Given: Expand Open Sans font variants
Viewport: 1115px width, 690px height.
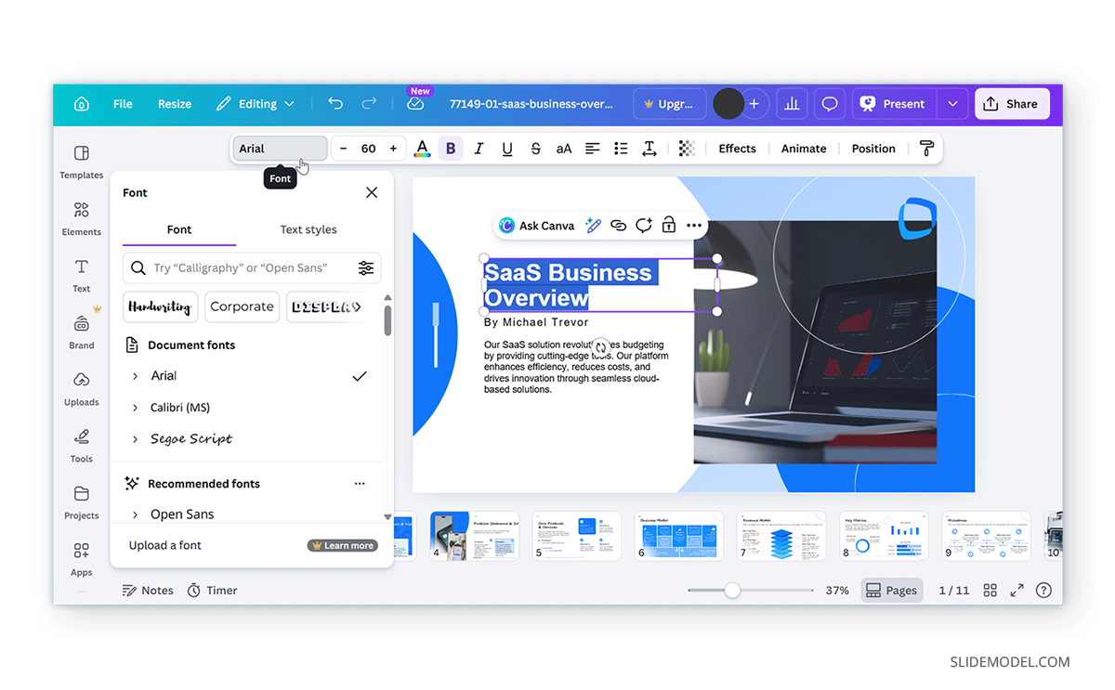Looking at the screenshot, I should coord(135,514).
